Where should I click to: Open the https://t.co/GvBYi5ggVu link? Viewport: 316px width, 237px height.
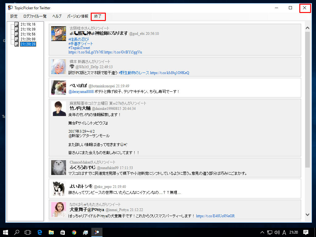(x=123, y=52)
